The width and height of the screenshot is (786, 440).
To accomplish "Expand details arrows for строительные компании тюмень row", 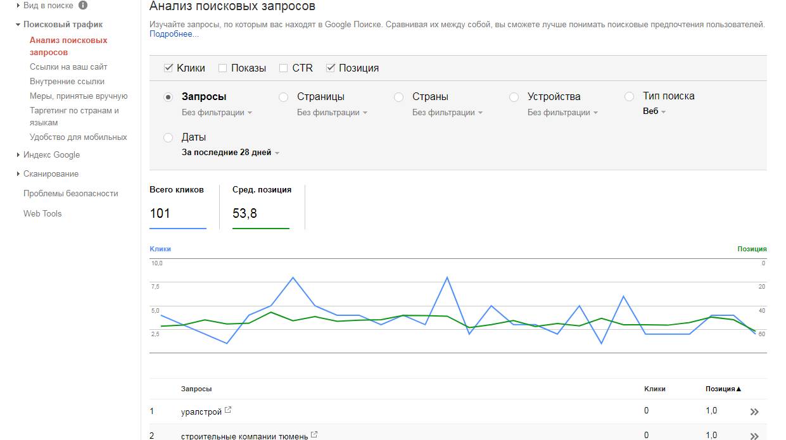I will (x=754, y=436).
